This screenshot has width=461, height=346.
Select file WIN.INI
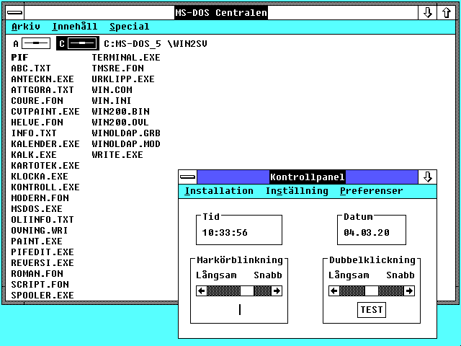112,101
